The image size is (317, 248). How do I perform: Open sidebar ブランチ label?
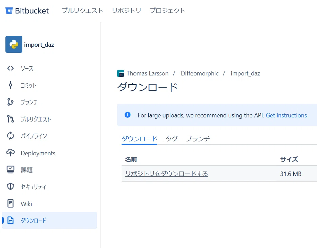(x=29, y=102)
